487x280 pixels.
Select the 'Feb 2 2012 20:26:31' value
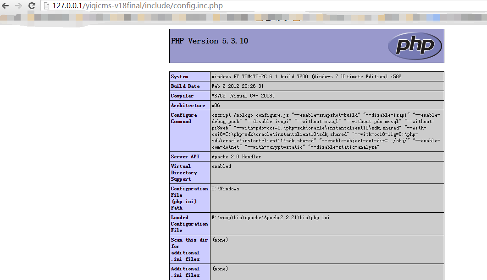[x=238, y=86]
